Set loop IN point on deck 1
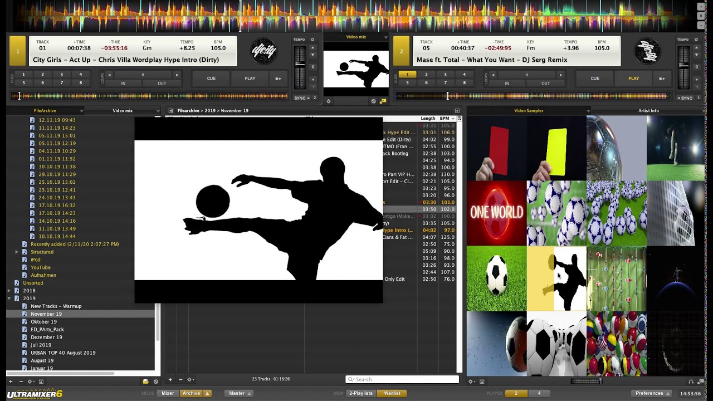The height and width of the screenshot is (401, 713). pyautogui.click(x=123, y=84)
